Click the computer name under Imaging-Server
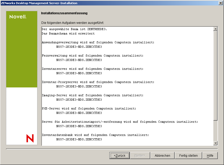Image resolution: width=224 pixels, height=165 pixels. click(79, 100)
